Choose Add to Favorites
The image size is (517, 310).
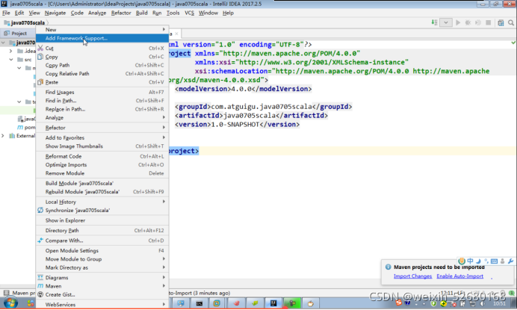(102, 137)
